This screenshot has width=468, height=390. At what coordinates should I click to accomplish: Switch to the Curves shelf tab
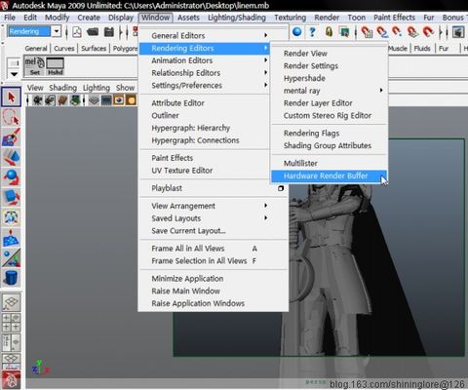click(x=64, y=49)
